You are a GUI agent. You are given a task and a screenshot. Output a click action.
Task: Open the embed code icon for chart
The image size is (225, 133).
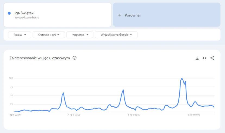click(205, 58)
